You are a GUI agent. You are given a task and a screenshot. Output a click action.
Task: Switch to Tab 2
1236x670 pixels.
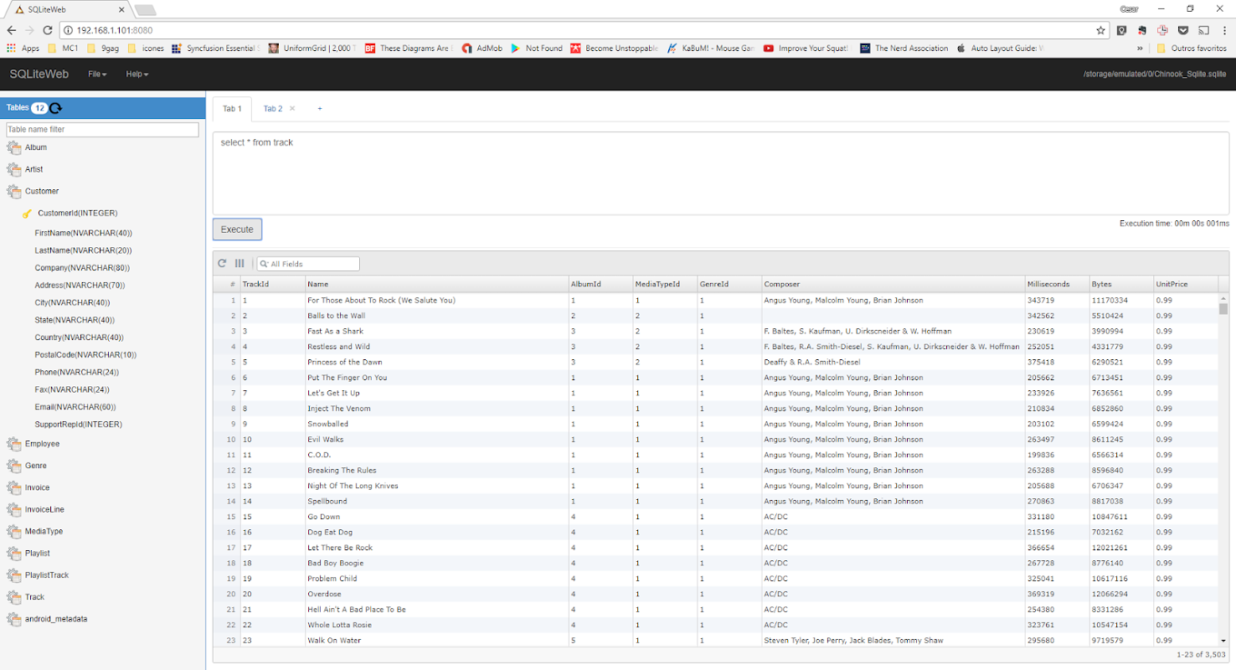[x=273, y=109]
